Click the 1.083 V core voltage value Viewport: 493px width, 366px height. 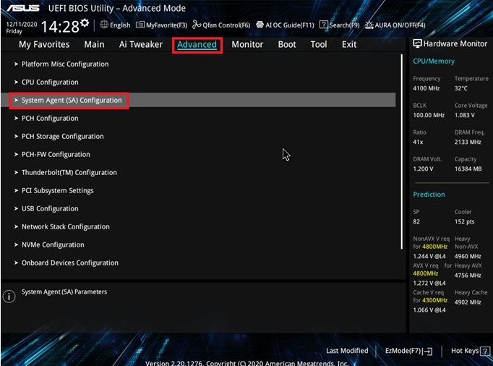coord(464,115)
